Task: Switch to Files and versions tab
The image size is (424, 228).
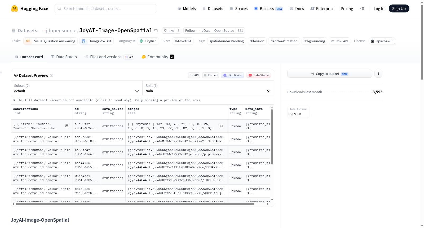Action: [109, 57]
